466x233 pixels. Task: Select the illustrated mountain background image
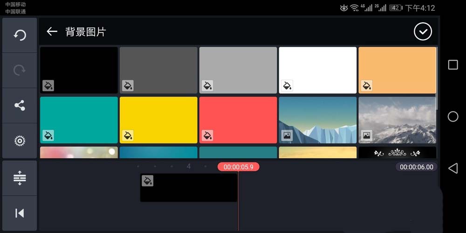click(x=318, y=120)
